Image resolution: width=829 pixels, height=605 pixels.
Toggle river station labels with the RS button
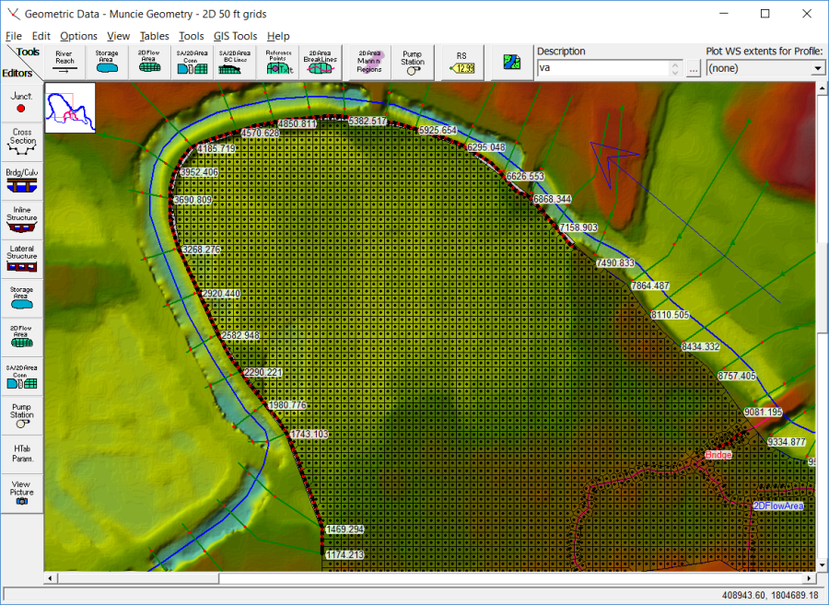click(x=461, y=61)
